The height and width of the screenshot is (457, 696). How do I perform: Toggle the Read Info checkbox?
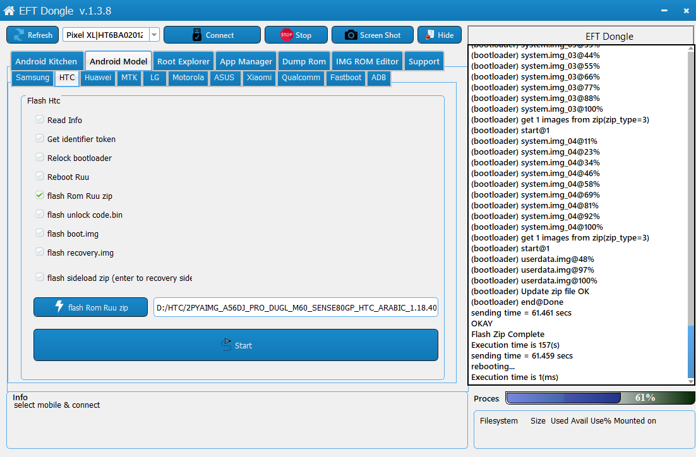[x=40, y=119]
